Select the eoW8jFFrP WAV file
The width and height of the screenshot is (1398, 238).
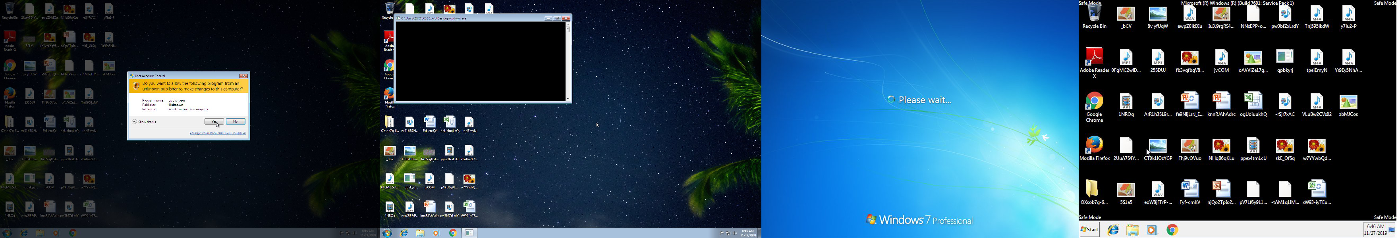point(1158,193)
